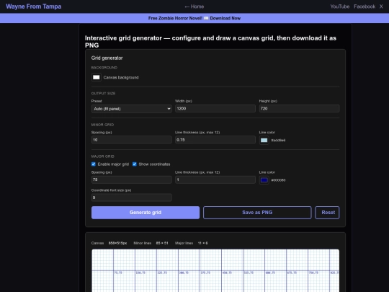Image resolution: width=389 pixels, height=292 pixels.
Task: Click the 'Grid generator' panel title
Action: tap(107, 58)
